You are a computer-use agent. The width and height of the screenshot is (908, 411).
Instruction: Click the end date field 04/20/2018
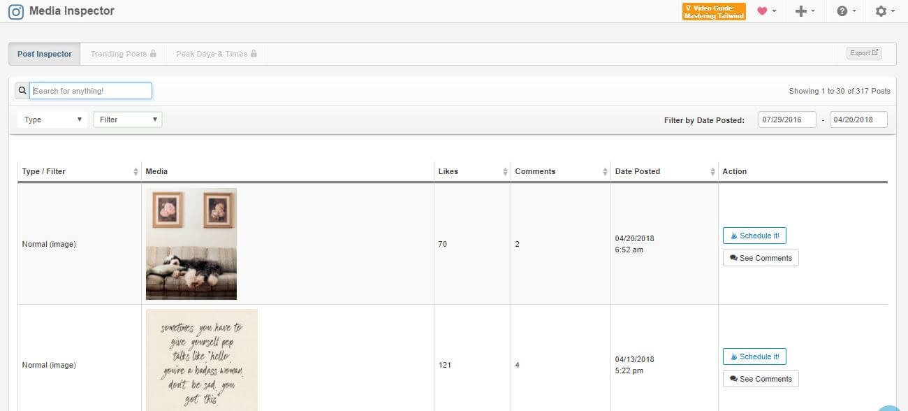point(858,120)
